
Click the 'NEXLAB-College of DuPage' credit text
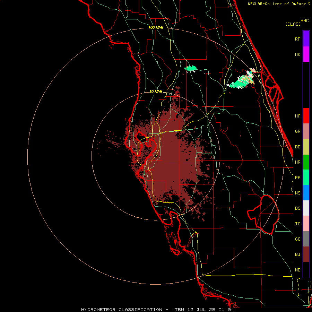click(277, 4)
